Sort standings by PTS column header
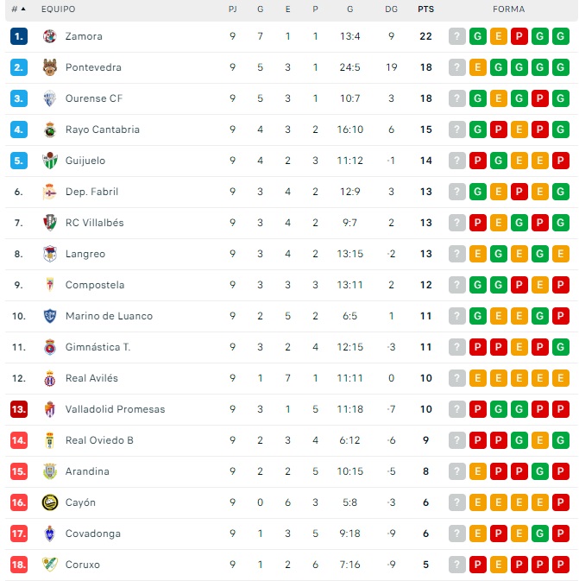This screenshot has height=581, width=579. [425, 9]
